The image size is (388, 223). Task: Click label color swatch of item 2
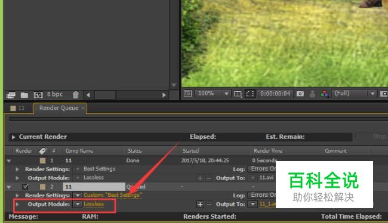(42, 187)
